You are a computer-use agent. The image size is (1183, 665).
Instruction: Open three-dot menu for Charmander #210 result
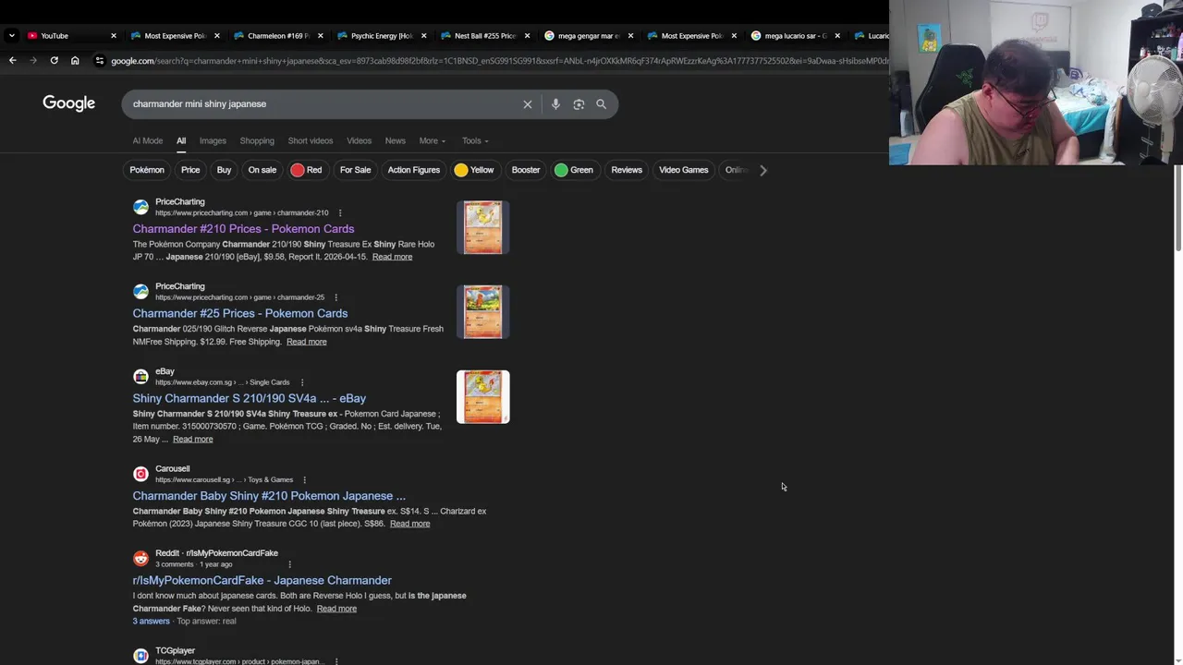tap(339, 213)
